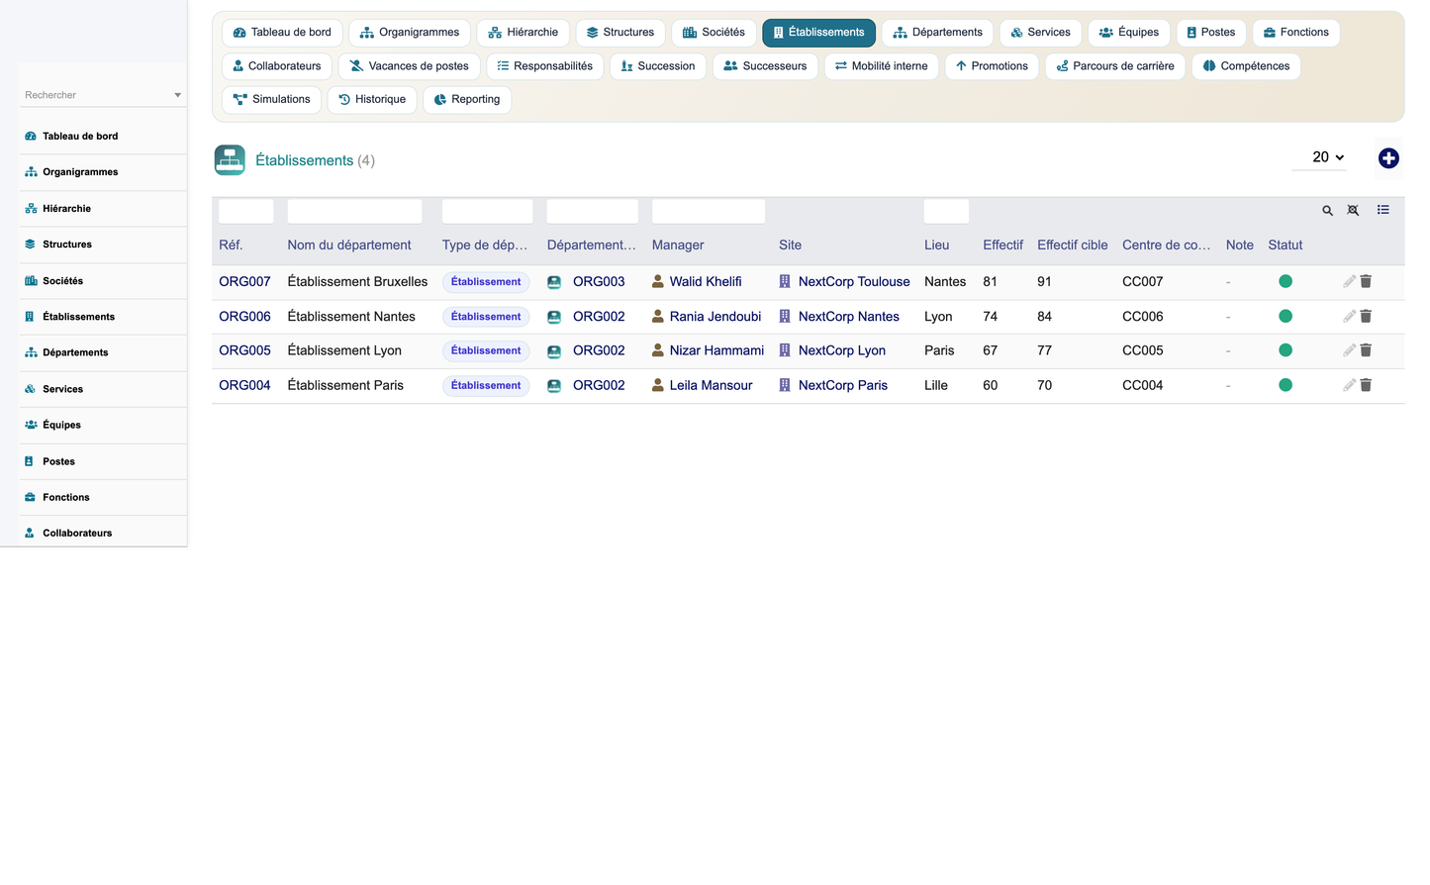Open Postes top tab
This screenshot has width=1430, height=885.
pyautogui.click(x=1211, y=33)
